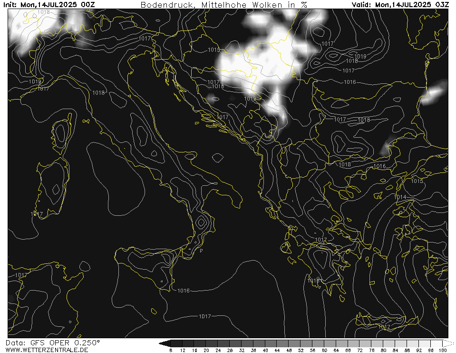Screen dimensions: 456x353
Task: Click the white right arrow of the legend
Action: [449, 343]
